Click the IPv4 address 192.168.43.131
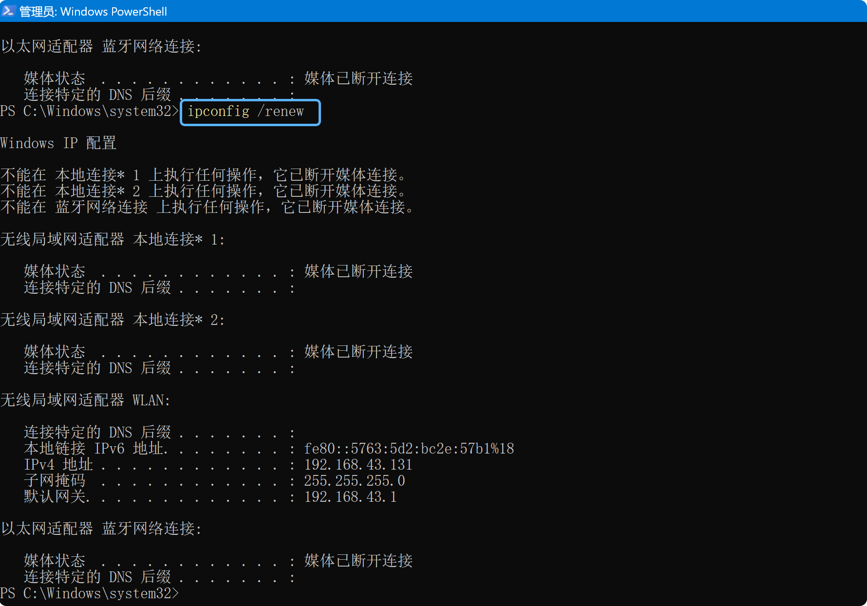Screen dimensions: 867x606 [358, 464]
